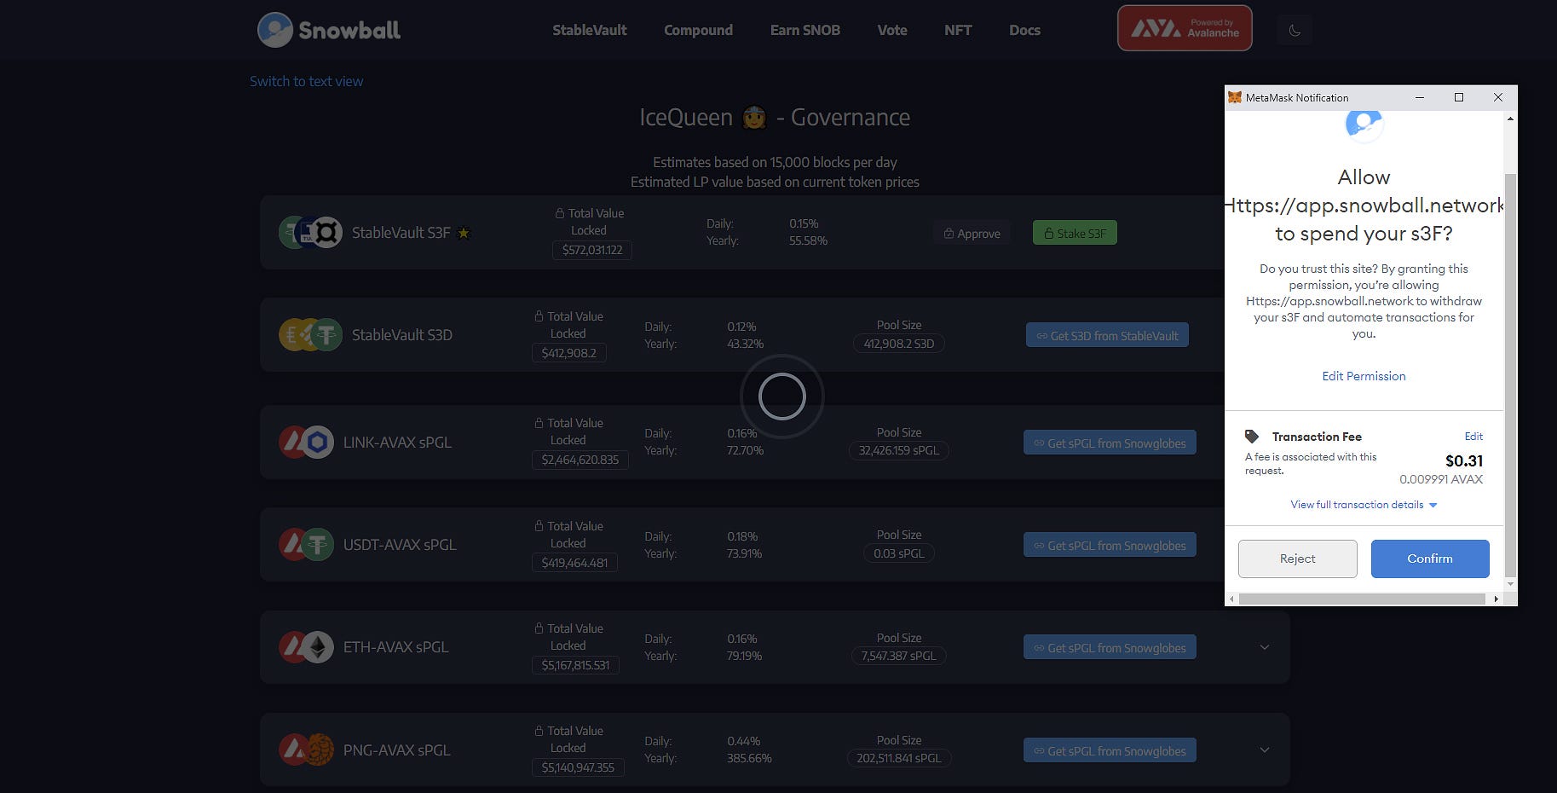Close the MetaMask Notification window
1557x793 pixels.
[1498, 97]
